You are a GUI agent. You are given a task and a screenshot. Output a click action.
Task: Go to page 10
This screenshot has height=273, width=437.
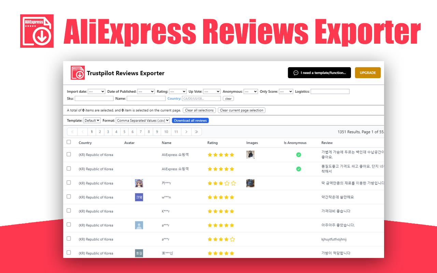[166, 132]
